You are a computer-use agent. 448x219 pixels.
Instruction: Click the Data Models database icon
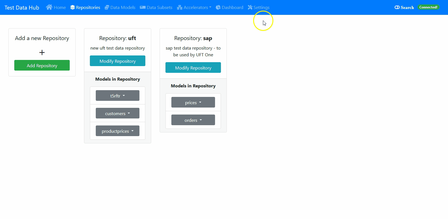[107, 8]
